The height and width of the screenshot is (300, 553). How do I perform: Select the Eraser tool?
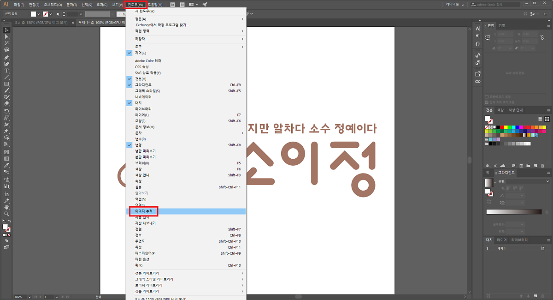(x=6, y=104)
